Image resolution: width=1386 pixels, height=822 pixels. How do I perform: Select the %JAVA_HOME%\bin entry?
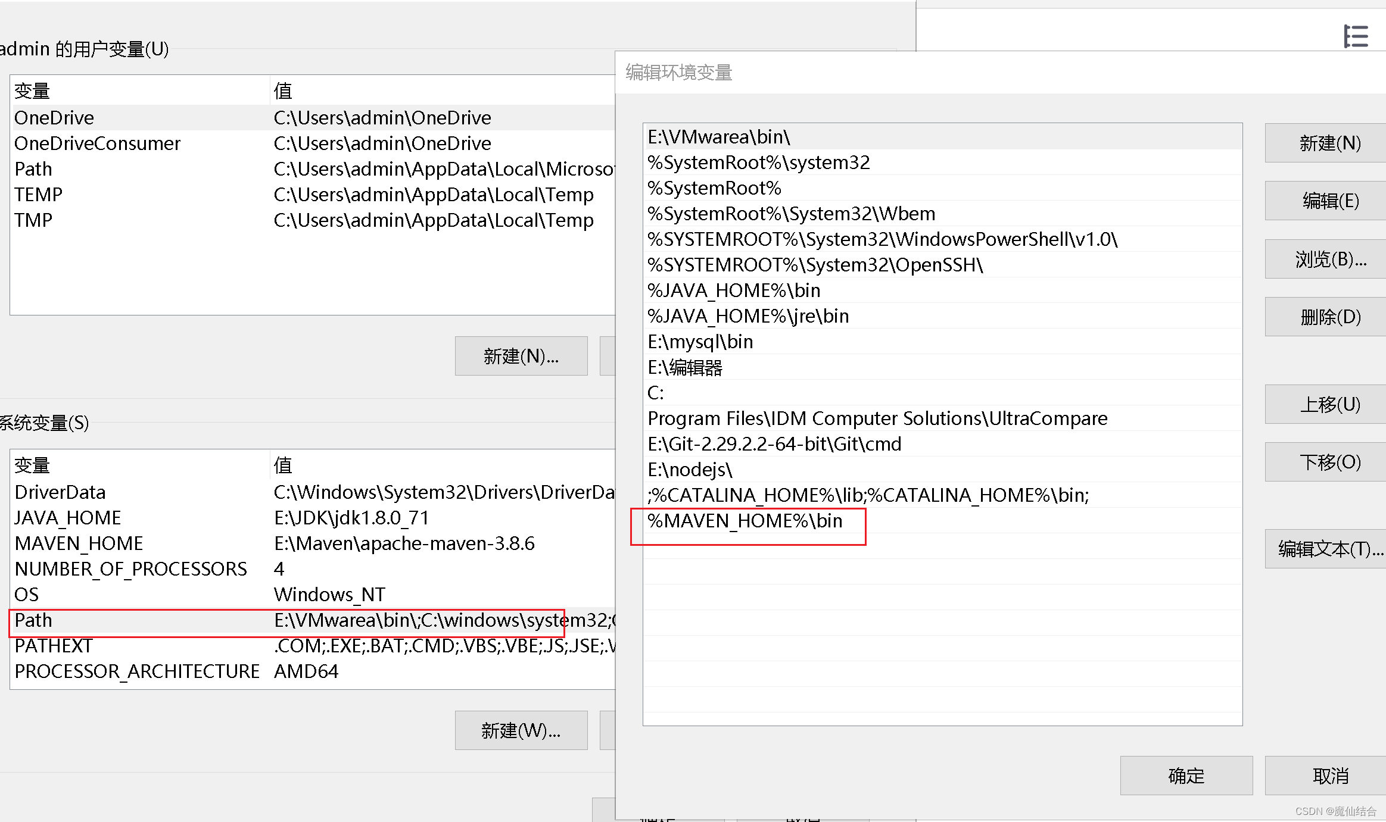tap(943, 290)
